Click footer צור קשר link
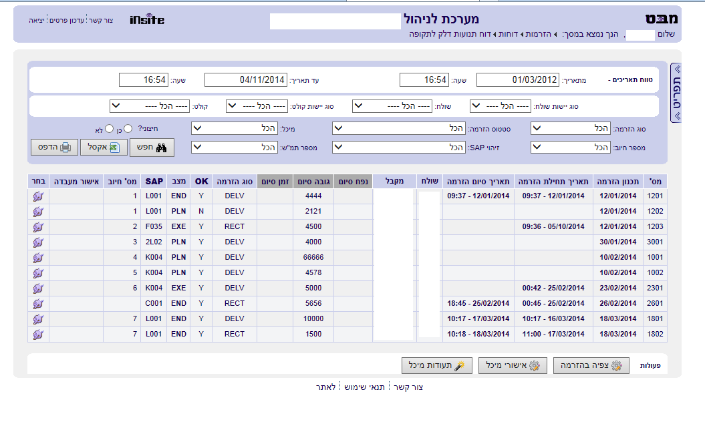 (x=408, y=387)
